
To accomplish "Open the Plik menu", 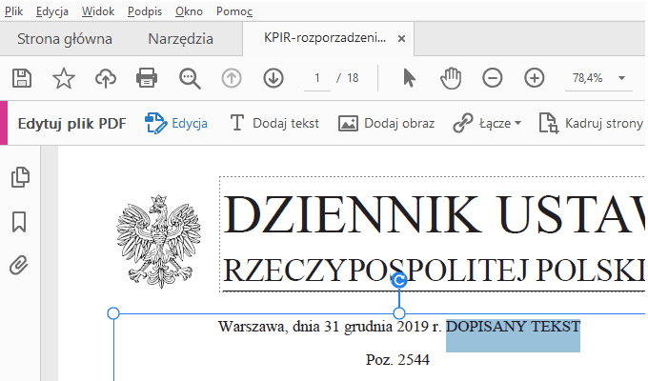I will (x=13, y=11).
